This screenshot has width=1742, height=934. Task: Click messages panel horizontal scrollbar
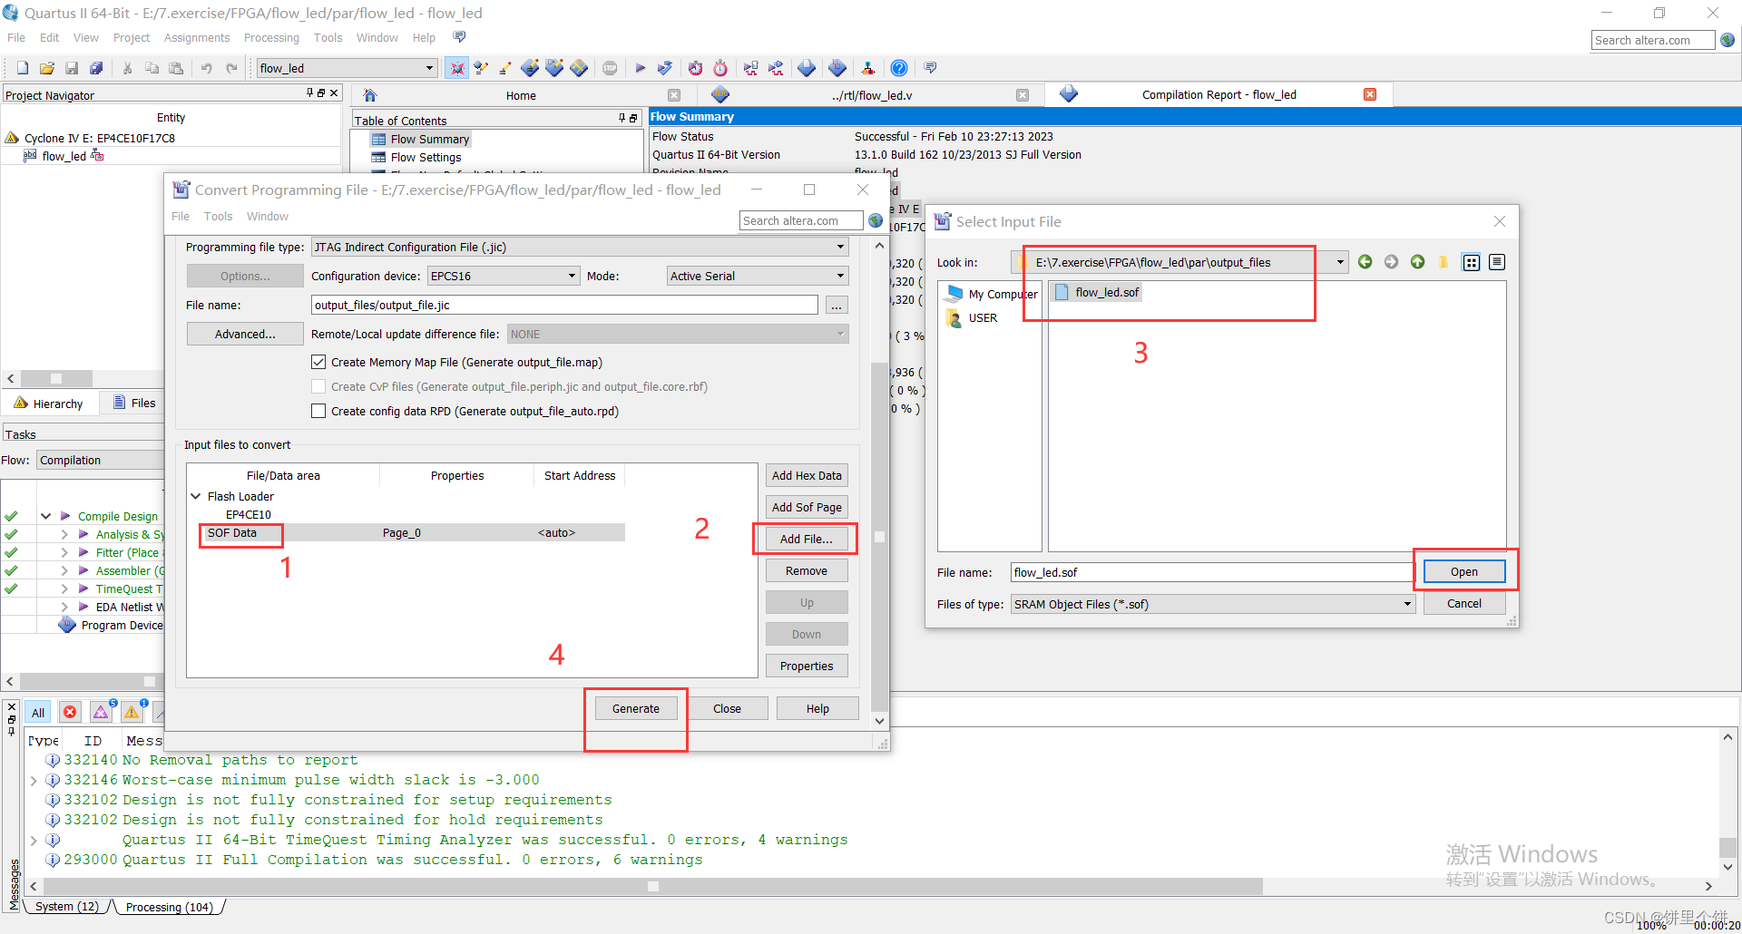(x=653, y=886)
